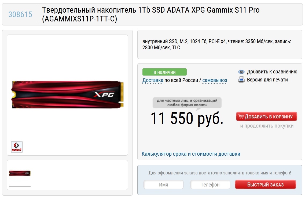The image size is (305, 198).
Task: Click the payment tooltip above the price
Action: (187, 103)
